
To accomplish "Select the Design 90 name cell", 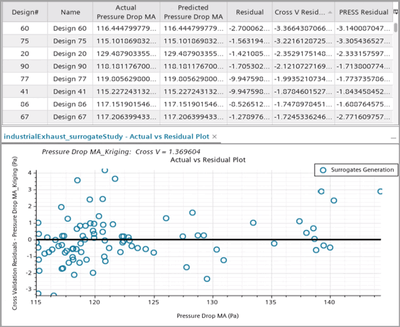I will tap(70, 66).
